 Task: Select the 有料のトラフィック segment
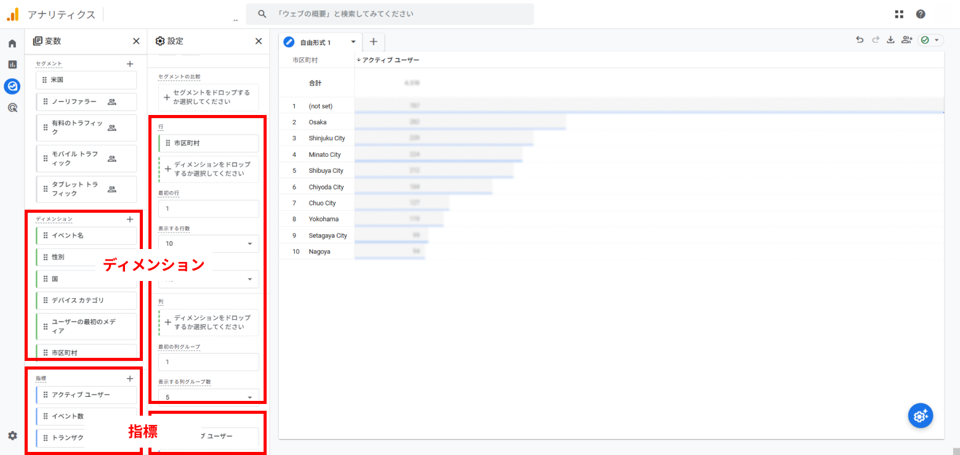pos(86,128)
